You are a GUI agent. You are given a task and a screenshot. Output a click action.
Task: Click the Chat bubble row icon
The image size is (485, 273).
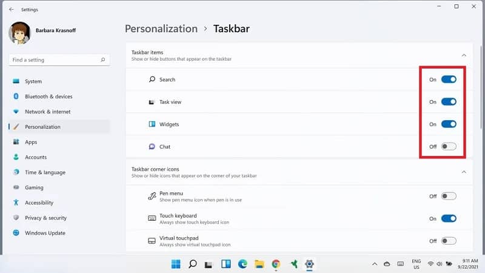coord(152,146)
